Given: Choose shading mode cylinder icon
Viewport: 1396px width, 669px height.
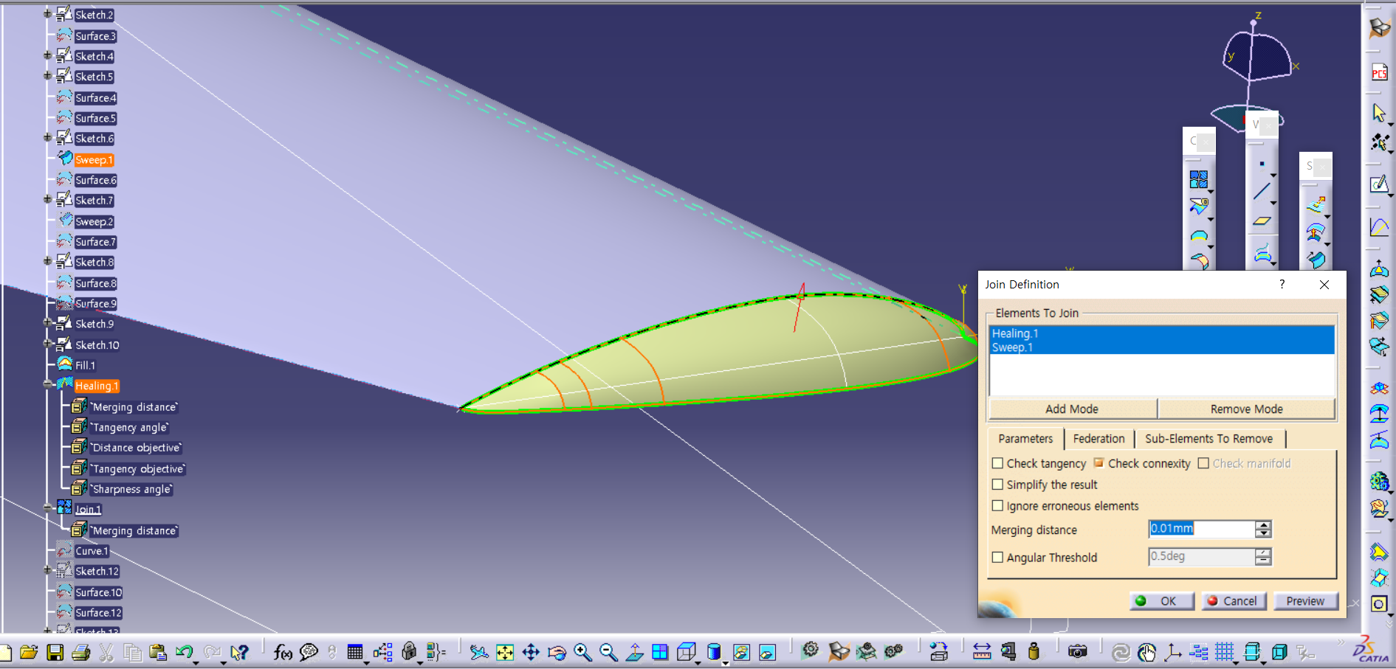Looking at the screenshot, I should click(x=714, y=652).
